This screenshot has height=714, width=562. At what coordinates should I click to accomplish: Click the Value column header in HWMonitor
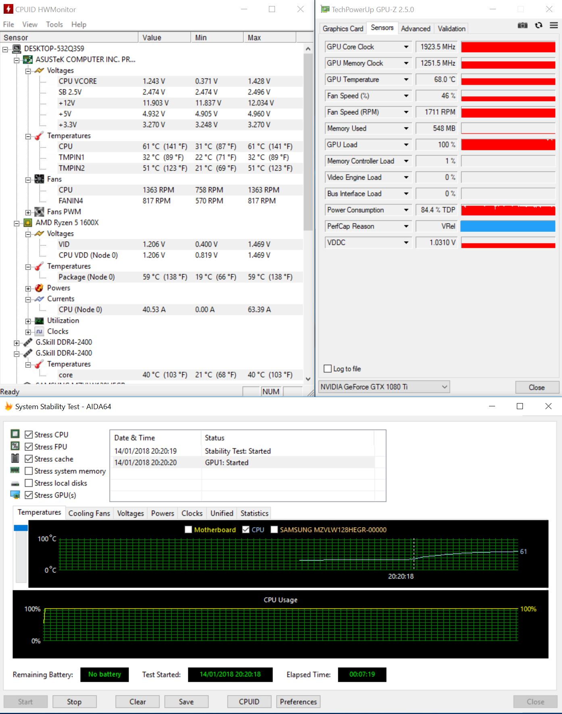click(x=164, y=37)
